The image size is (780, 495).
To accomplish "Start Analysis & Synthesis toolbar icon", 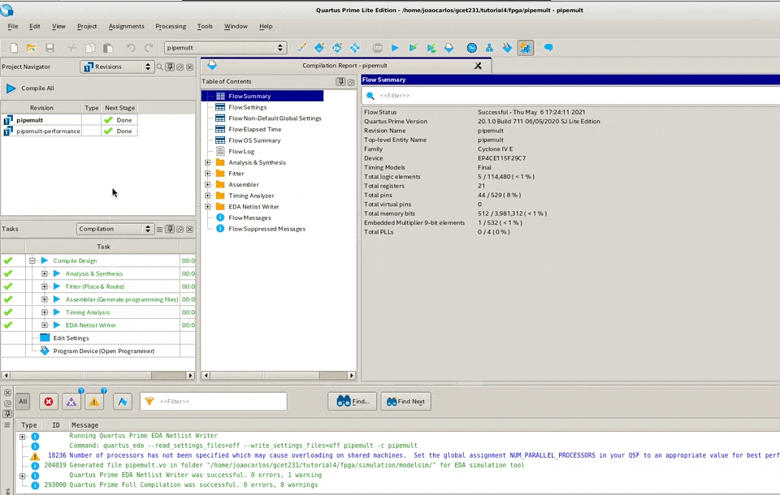I will coord(431,48).
